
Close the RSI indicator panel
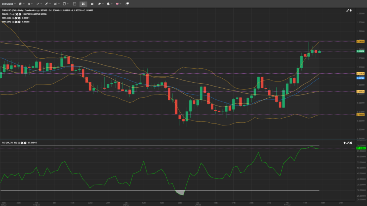pyautogui.click(x=351, y=143)
